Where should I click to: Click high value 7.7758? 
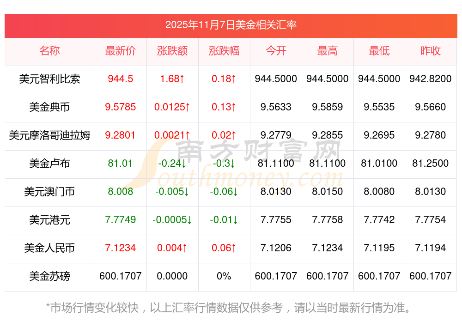(328, 220)
